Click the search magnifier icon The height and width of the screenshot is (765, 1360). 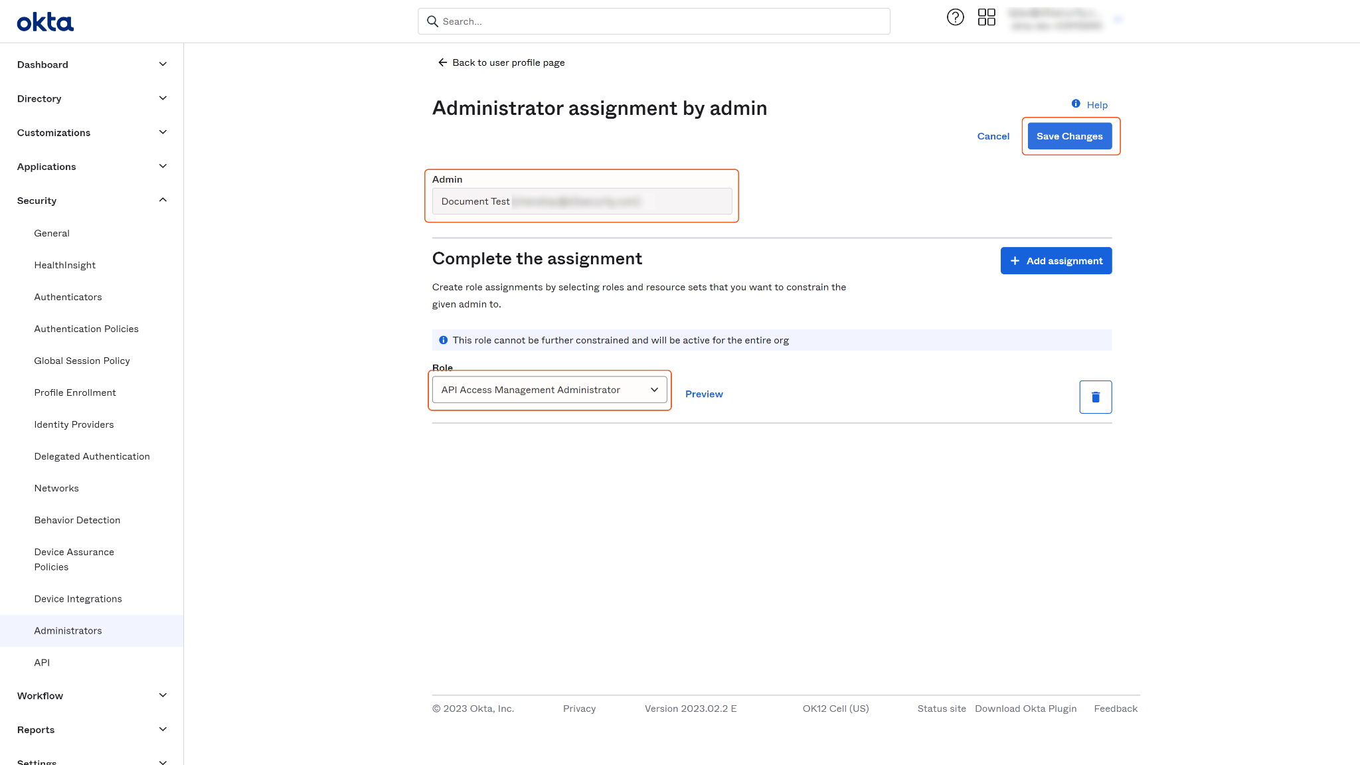point(432,21)
